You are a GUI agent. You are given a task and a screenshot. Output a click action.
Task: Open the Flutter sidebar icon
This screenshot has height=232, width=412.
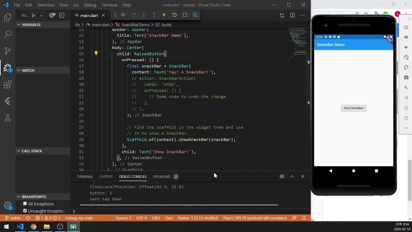tap(8, 101)
